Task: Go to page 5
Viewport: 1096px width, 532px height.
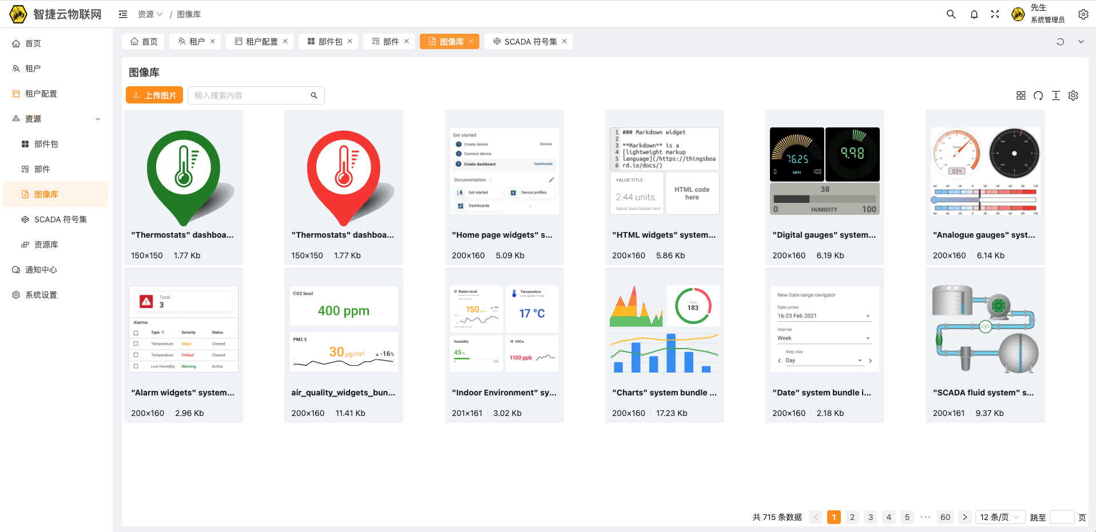Action: tap(907, 517)
